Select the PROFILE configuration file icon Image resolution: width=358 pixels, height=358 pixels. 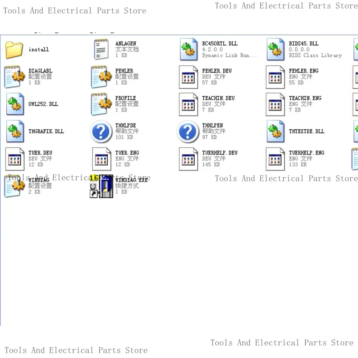tap(102, 104)
